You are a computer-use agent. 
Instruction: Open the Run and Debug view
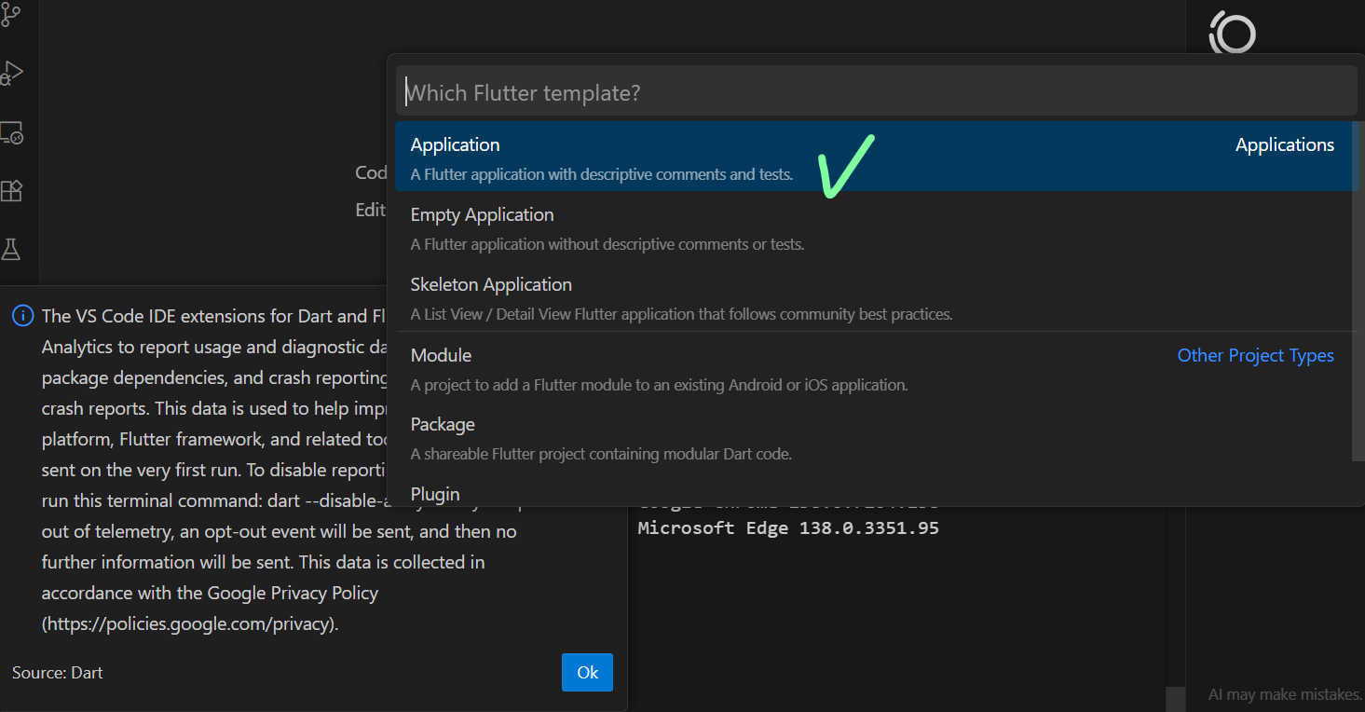point(11,73)
